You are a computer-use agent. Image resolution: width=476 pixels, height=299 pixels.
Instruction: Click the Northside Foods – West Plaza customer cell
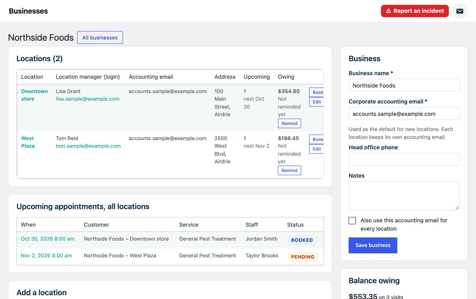120,256
